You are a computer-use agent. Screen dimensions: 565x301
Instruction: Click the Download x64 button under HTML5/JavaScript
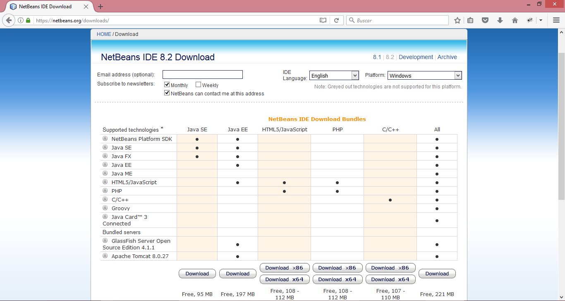coord(285,279)
